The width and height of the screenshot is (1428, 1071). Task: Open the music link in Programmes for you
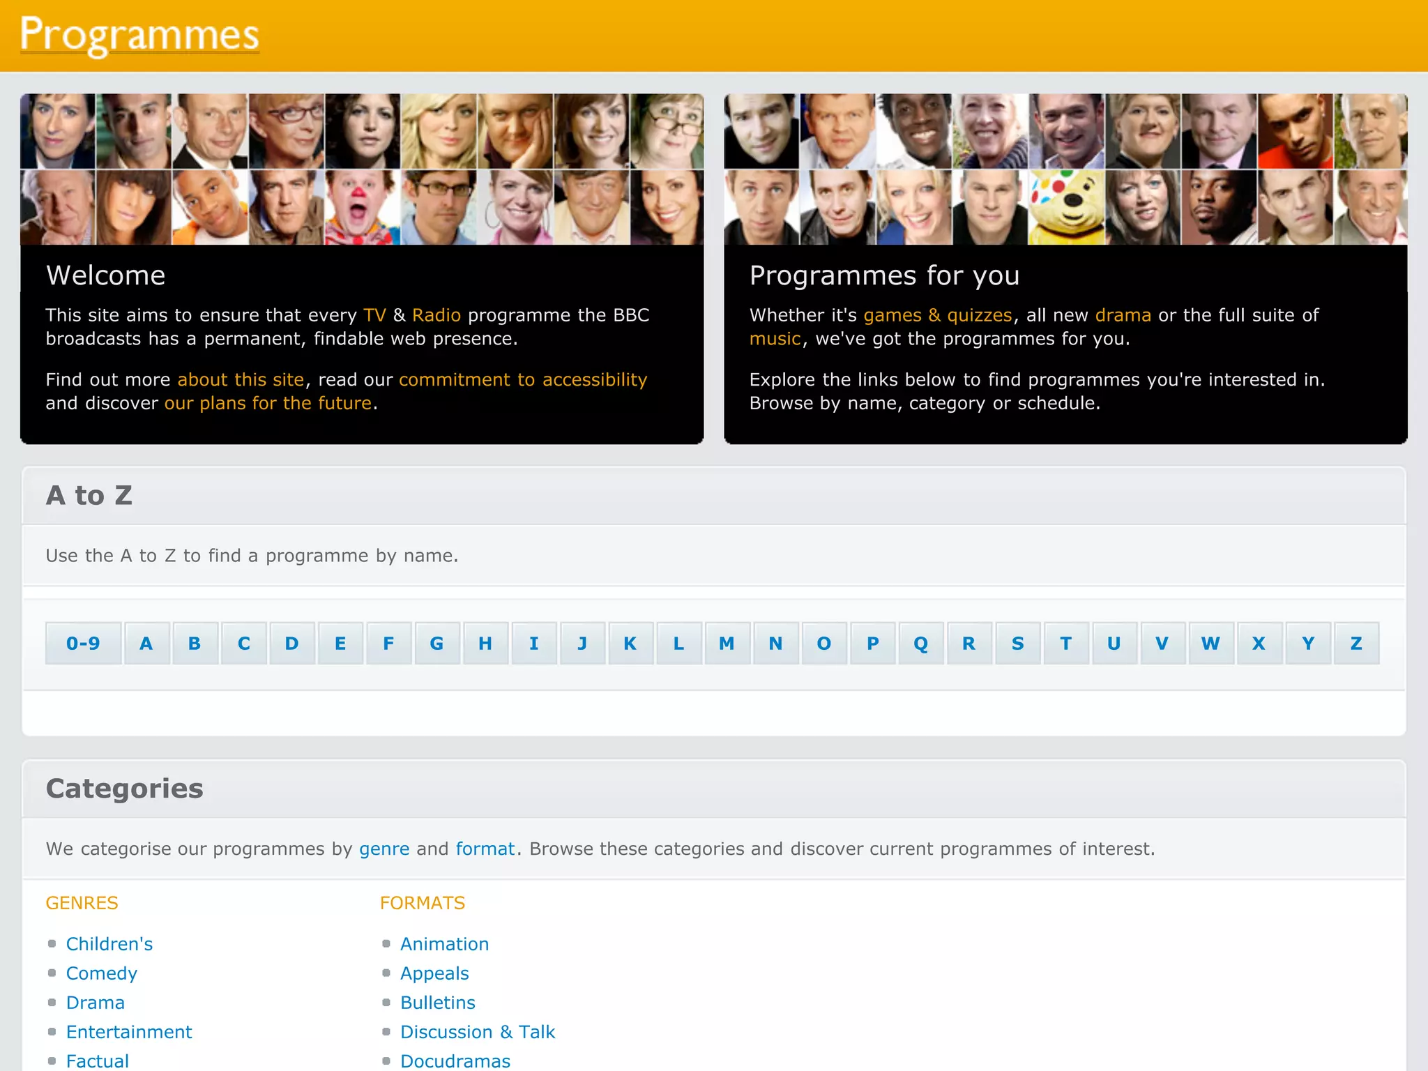click(775, 339)
